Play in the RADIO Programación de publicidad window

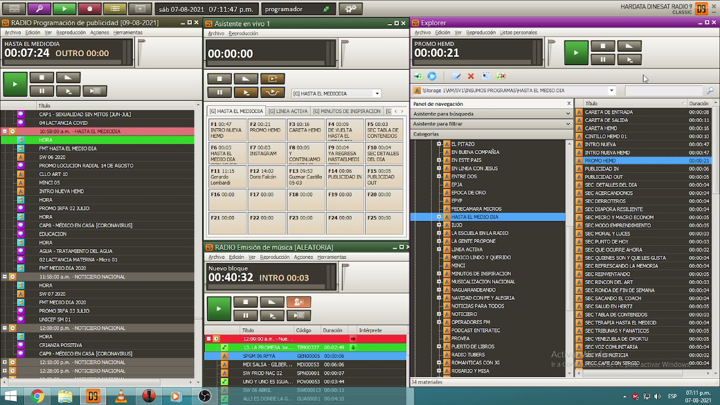[x=15, y=84]
